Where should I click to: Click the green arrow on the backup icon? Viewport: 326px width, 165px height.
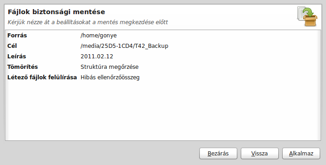tap(309, 12)
